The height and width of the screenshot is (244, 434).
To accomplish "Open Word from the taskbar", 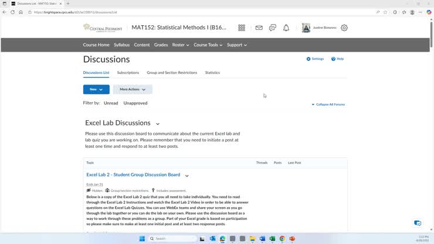I will tap(262, 239).
